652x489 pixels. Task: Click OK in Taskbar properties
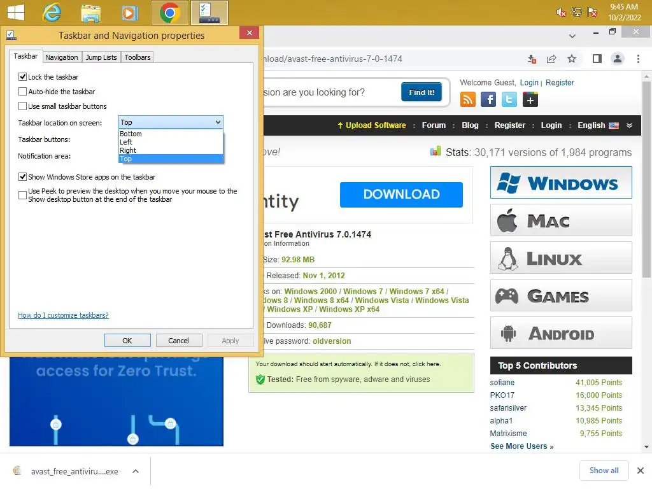tap(127, 341)
